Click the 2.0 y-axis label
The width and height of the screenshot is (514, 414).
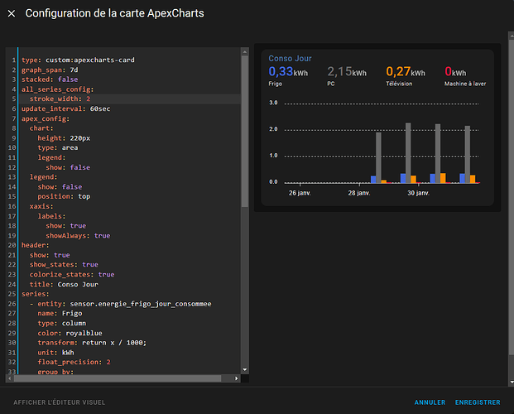point(273,129)
